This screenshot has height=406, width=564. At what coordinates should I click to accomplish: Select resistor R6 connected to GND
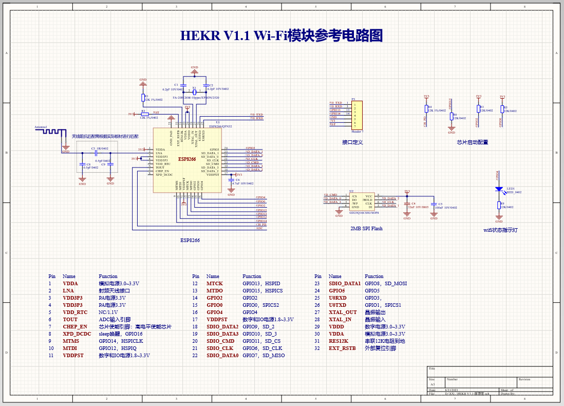pos(452,116)
